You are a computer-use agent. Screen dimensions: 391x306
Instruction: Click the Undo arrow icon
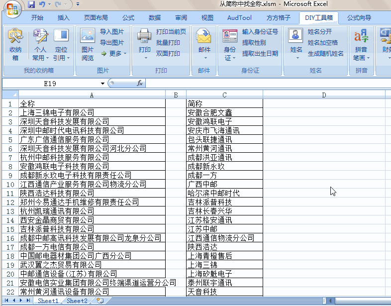point(42,4)
